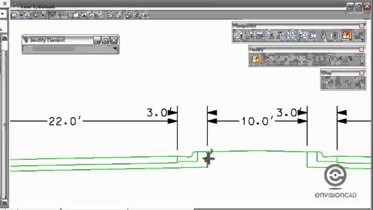This screenshot has width=373, height=210.
Task: Select the Rotate tool in Manipulate toolbox
Action: pyautogui.click(x=270, y=36)
